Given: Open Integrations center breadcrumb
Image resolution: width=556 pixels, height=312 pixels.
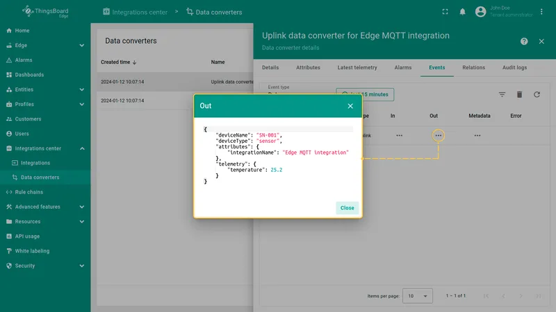Looking at the screenshot, I should [135, 12].
